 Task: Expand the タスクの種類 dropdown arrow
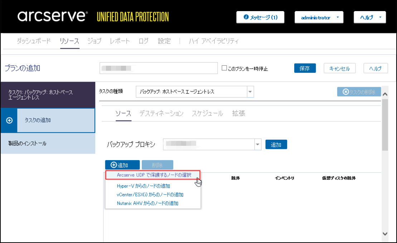click(250, 92)
